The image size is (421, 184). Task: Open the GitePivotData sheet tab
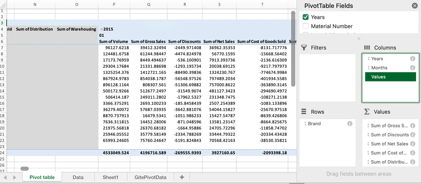tap(150, 177)
